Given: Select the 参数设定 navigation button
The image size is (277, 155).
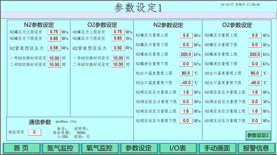Looking at the screenshot, I should [x=138, y=148].
